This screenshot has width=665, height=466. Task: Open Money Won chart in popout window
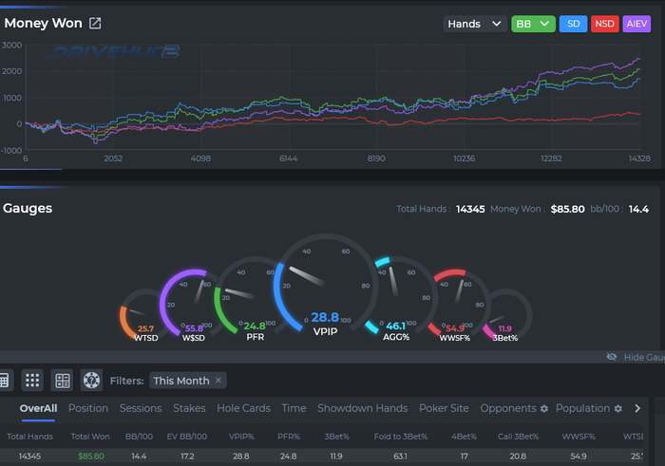pyautogui.click(x=95, y=24)
